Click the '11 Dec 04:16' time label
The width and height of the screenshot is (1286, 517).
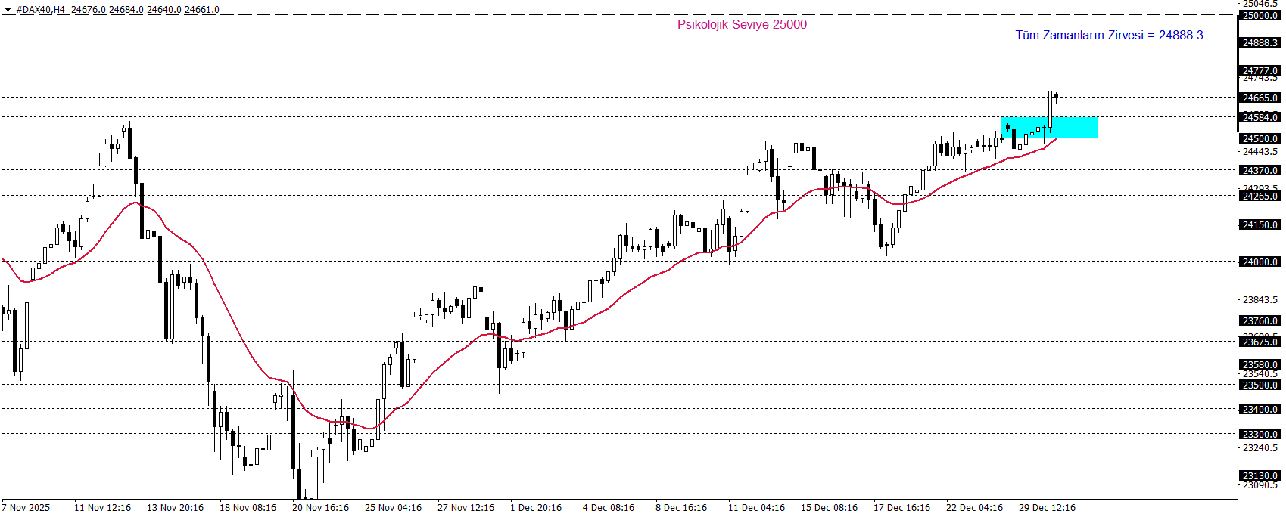[x=756, y=507]
